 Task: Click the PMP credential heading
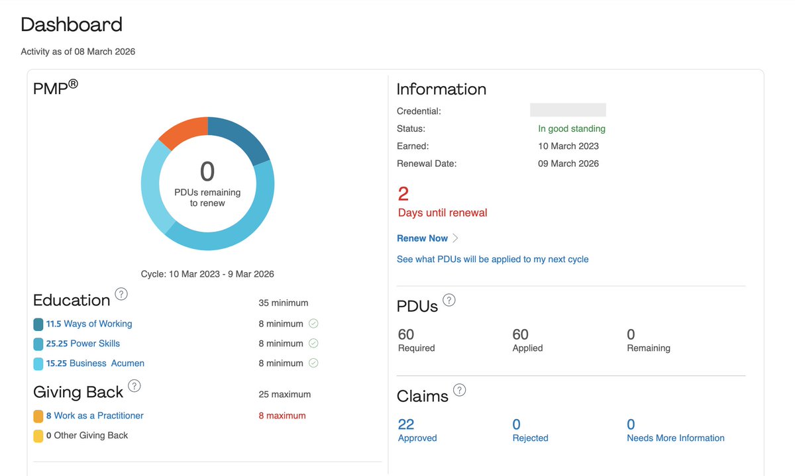56,87
